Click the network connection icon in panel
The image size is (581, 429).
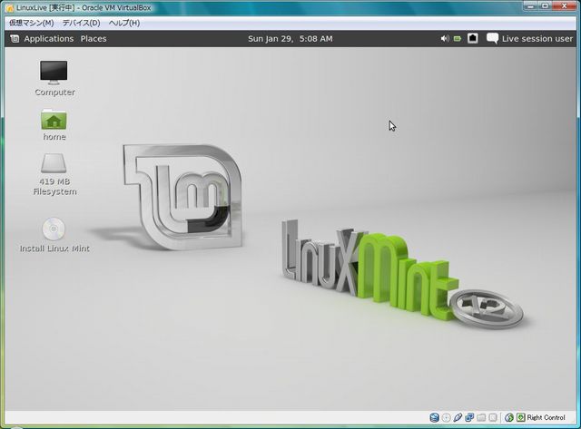pos(473,39)
